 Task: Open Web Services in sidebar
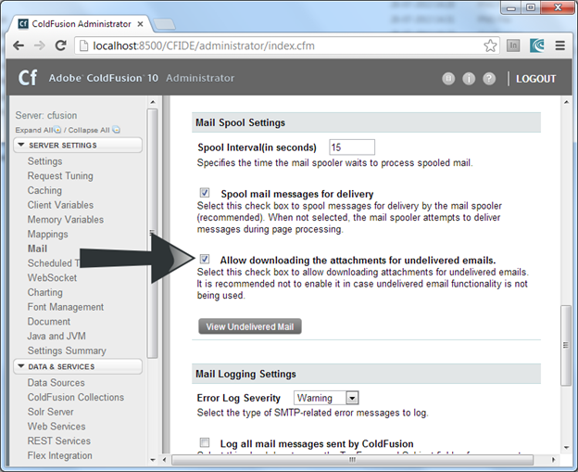[x=57, y=427]
